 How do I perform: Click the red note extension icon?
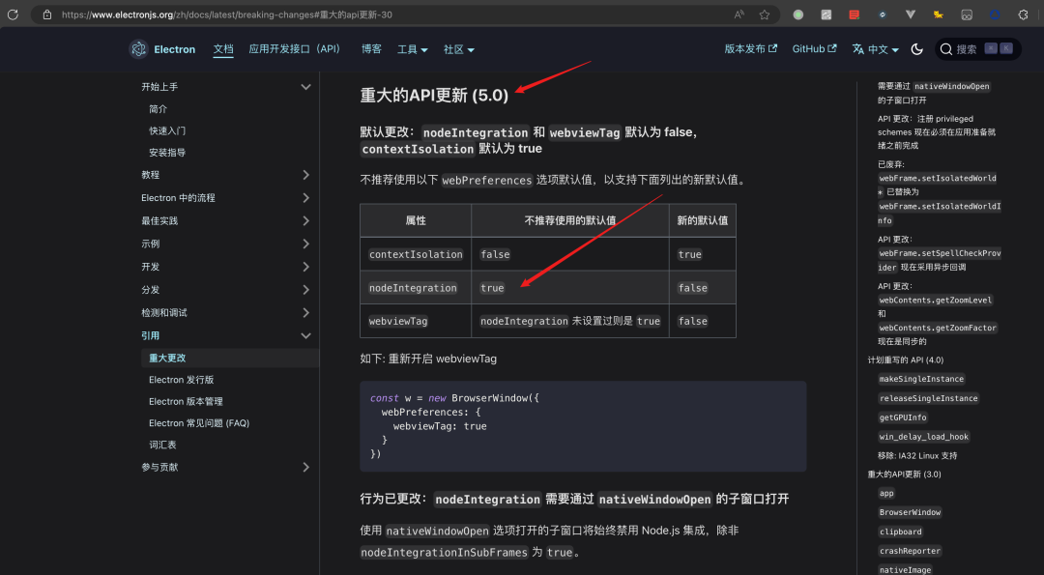pyautogui.click(x=855, y=14)
